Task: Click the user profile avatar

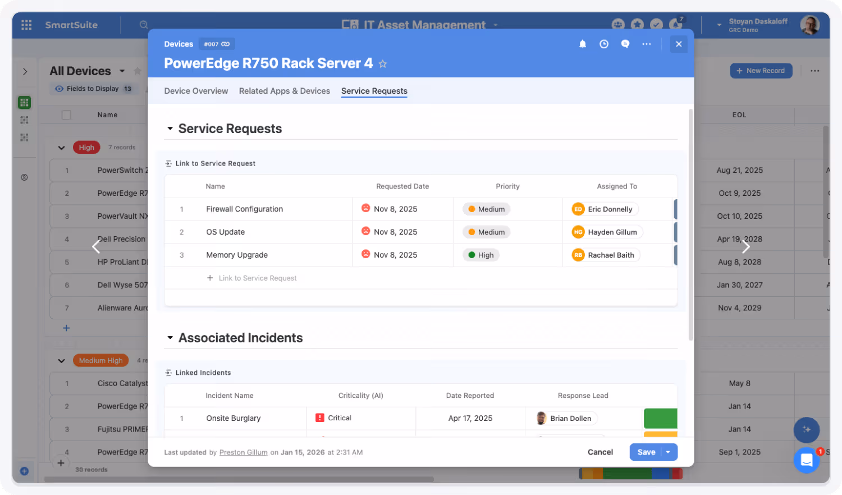Action: 809,25
